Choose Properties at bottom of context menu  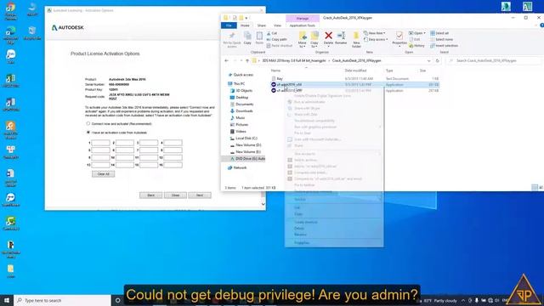click(302, 243)
